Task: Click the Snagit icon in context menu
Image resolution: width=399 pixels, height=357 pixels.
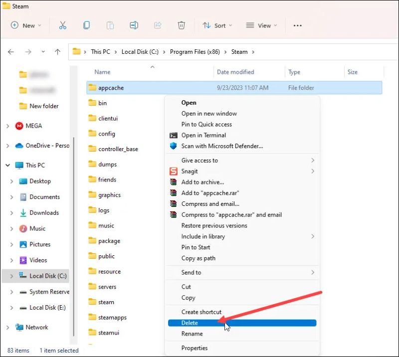Action: coord(173,171)
